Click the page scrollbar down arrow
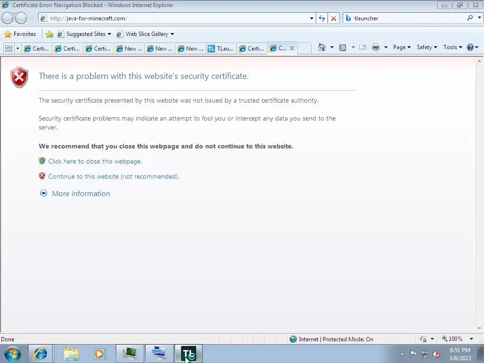484x363 pixels. 479,328
